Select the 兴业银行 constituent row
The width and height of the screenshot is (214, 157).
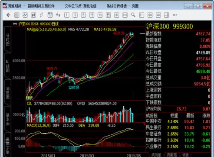click(x=178, y=147)
